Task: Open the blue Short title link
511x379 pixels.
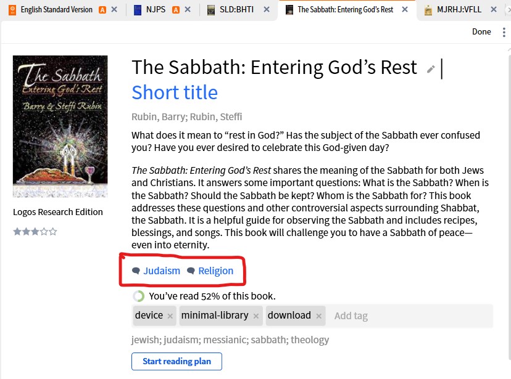Action: tap(174, 92)
